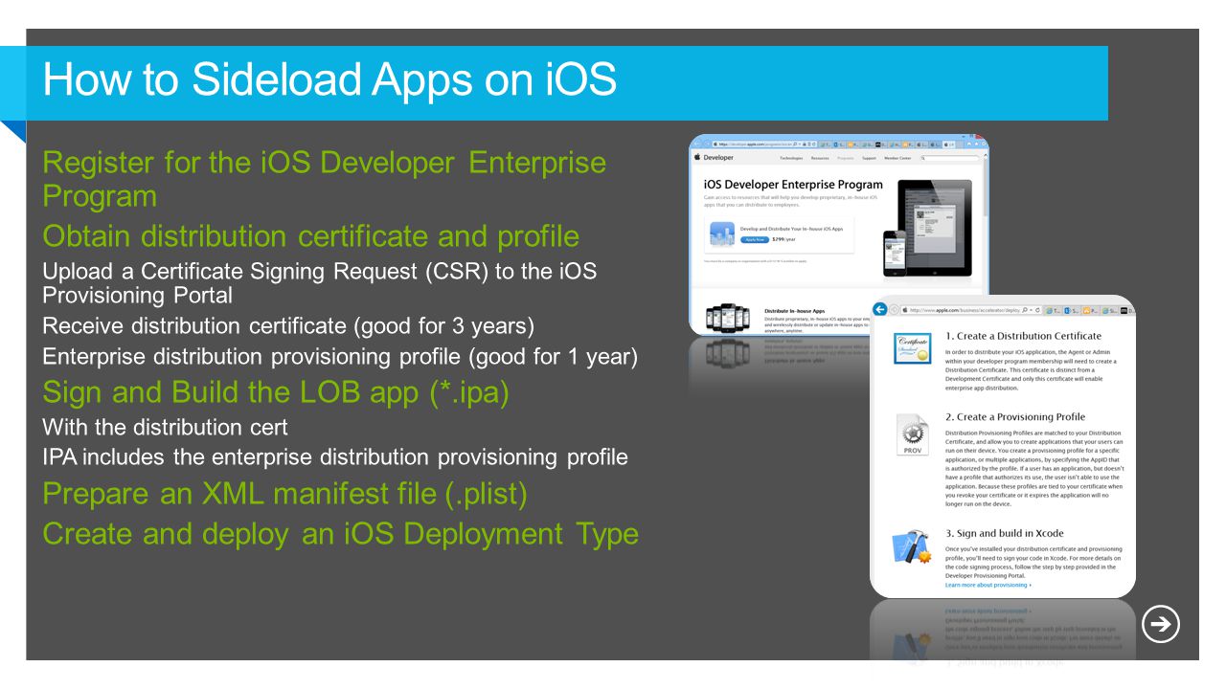This screenshot has height=689, width=1226.
Task: Click the blue Apply Now button
Action: coord(755,239)
